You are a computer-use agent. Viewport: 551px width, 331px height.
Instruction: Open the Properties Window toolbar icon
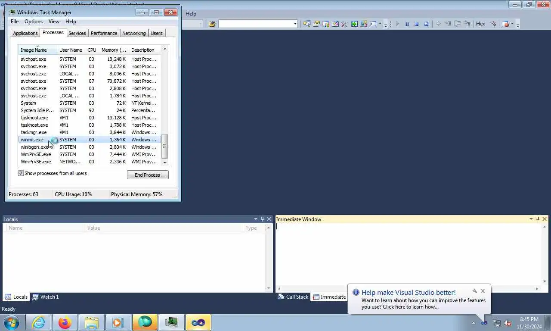pos(316,24)
